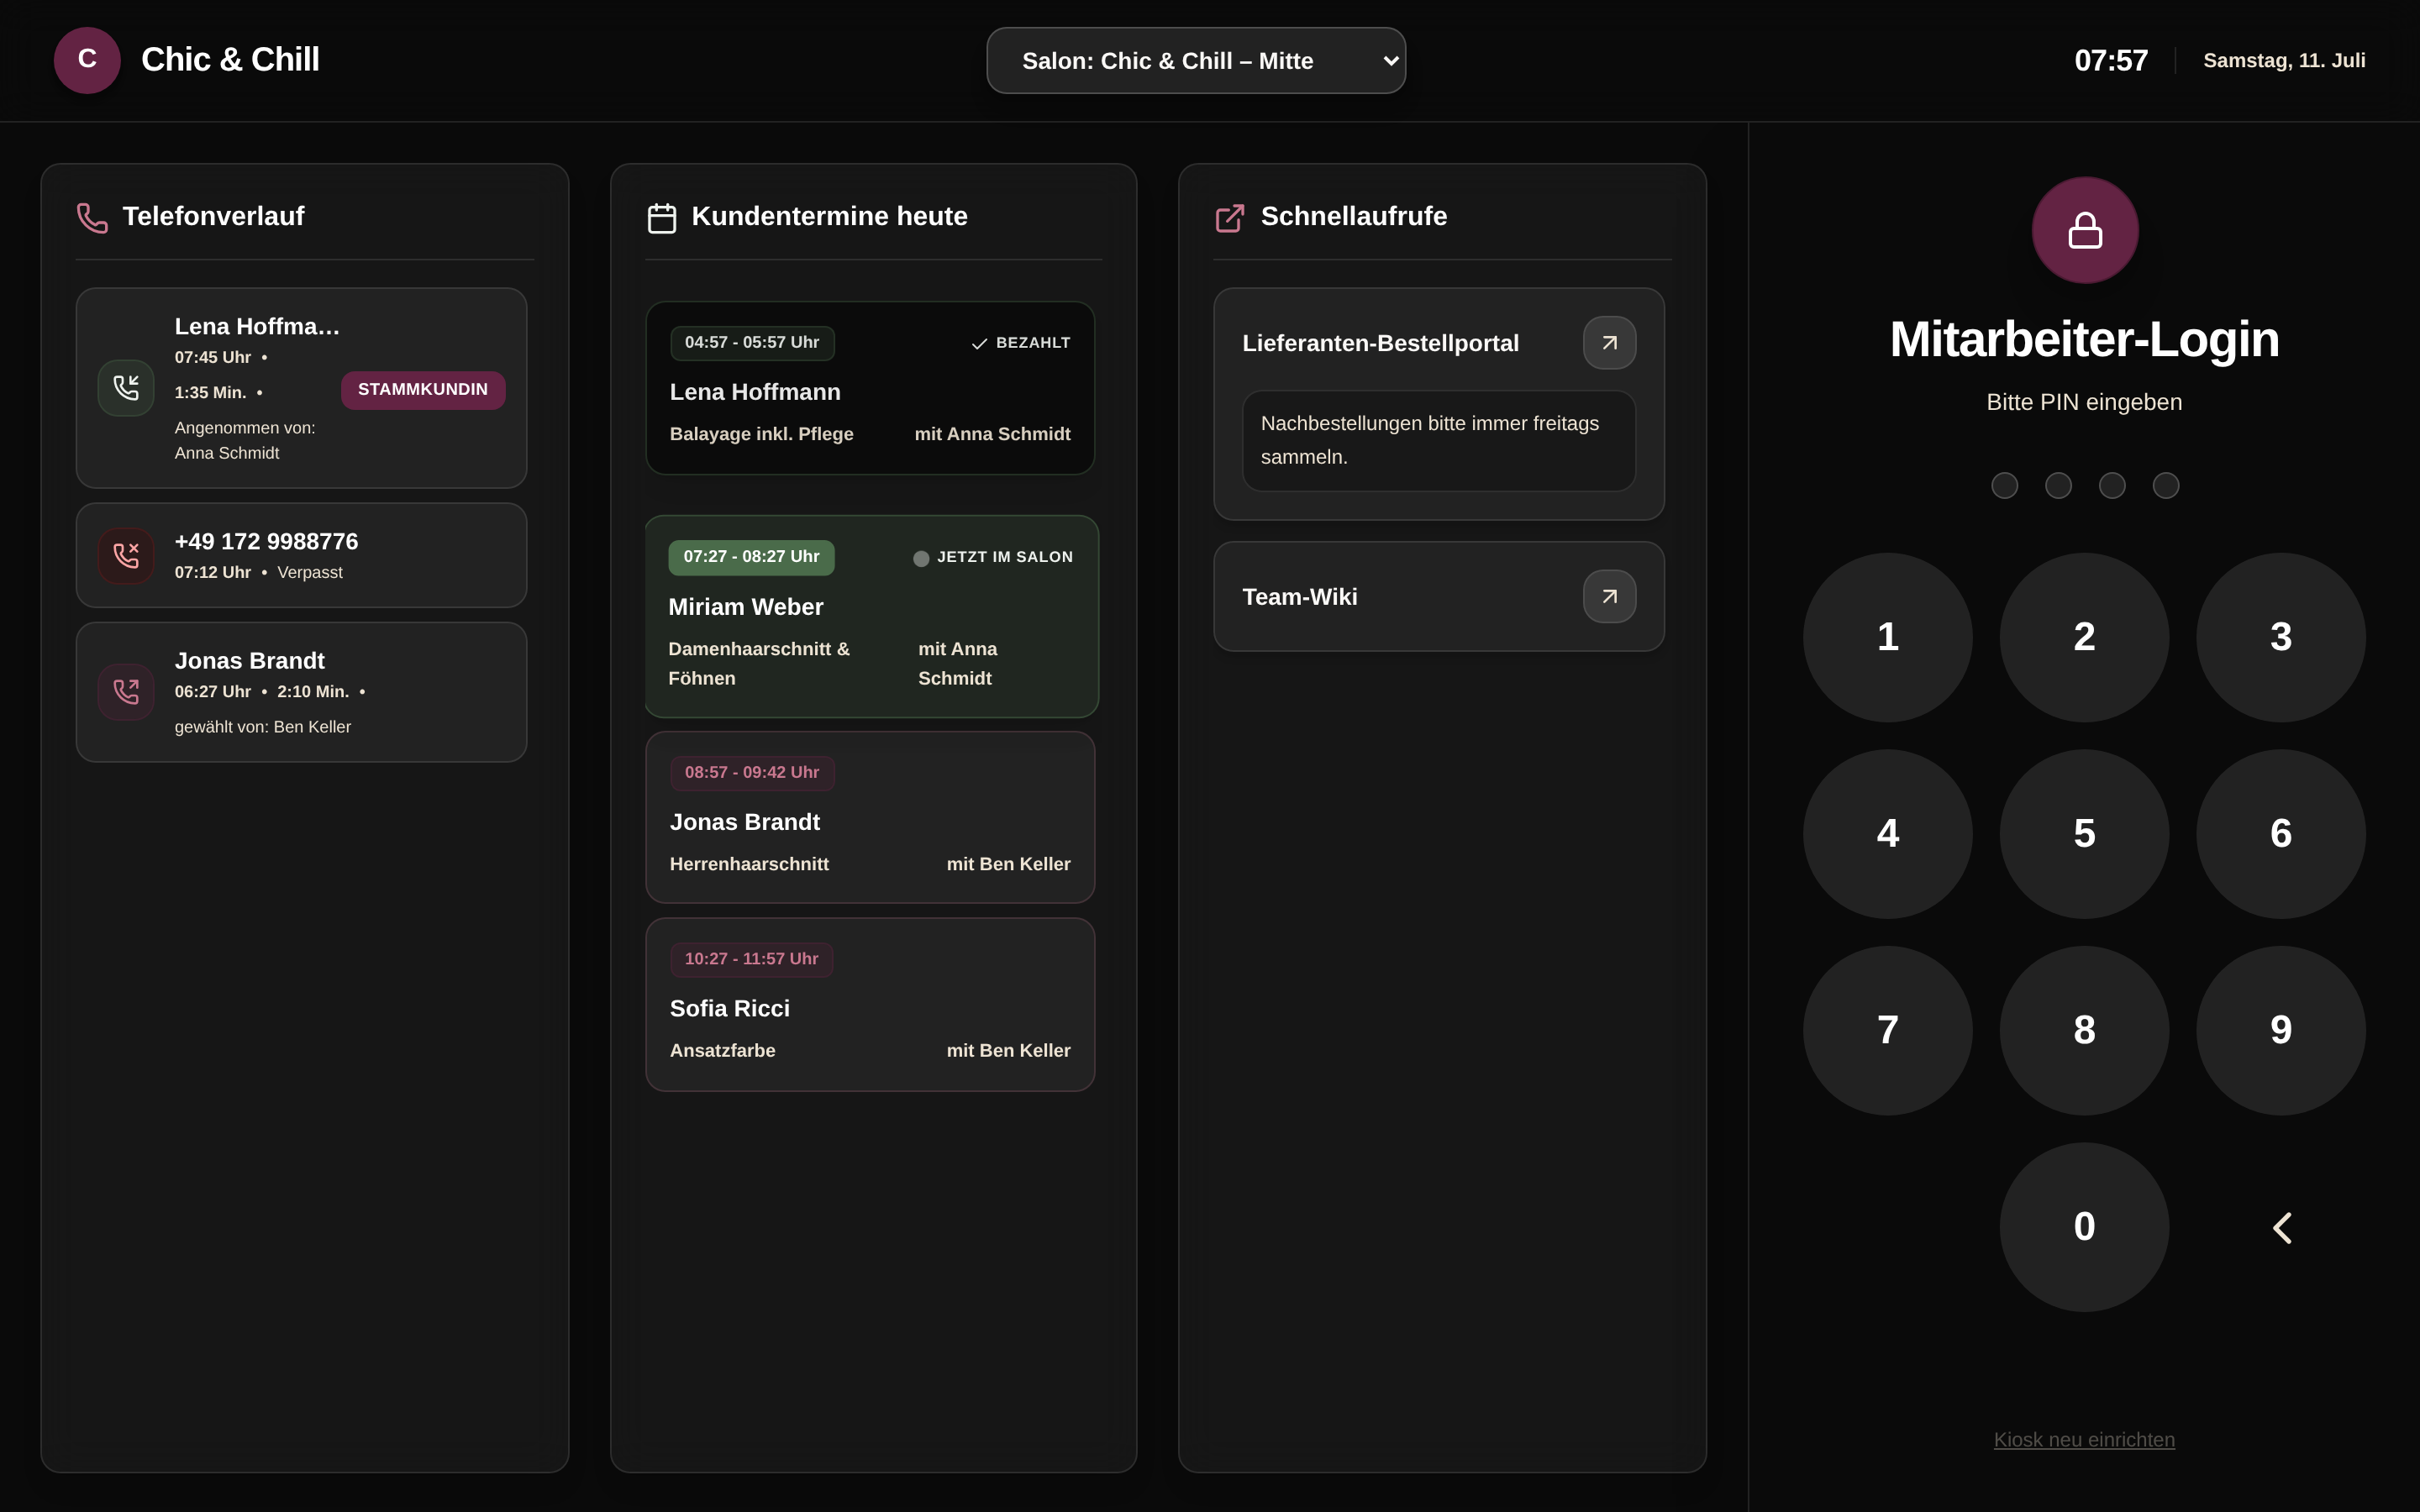2420x1512 pixels.
Task: Click the incoming call icon for Lena Hoffmann
Action: [x=126, y=388]
